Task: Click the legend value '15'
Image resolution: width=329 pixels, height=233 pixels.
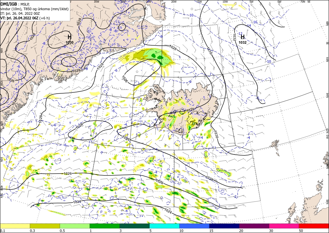Action: 211,231
